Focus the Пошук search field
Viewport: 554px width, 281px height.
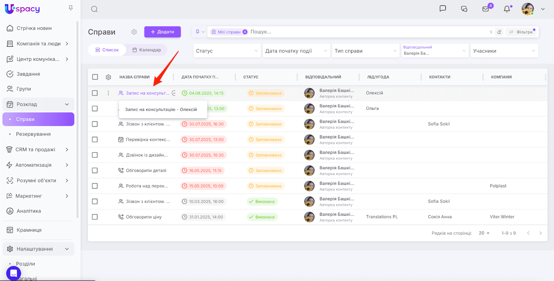point(367,32)
